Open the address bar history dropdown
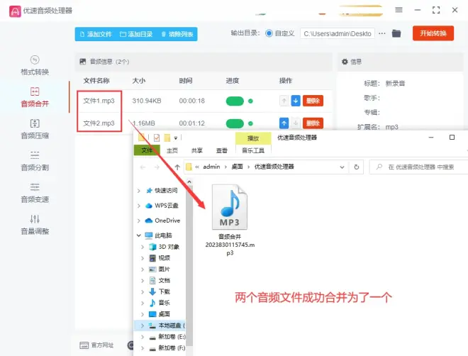468x356 pixels. pos(342,167)
